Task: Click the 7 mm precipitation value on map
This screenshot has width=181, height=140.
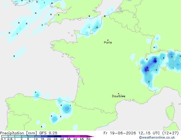Action: coord(172,57)
